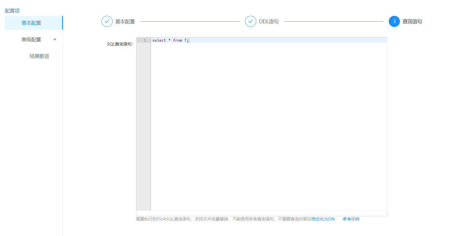
Task: Click the 查询语句 step label
Action: coord(412,22)
